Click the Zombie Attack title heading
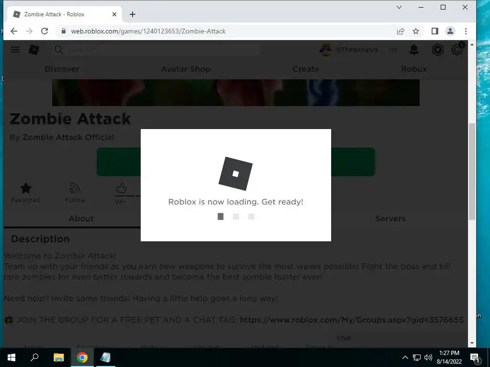Image resolution: width=490 pixels, height=367 pixels. click(x=70, y=119)
